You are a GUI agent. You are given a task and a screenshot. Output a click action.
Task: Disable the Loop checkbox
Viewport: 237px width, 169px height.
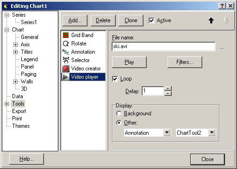[x=115, y=79]
